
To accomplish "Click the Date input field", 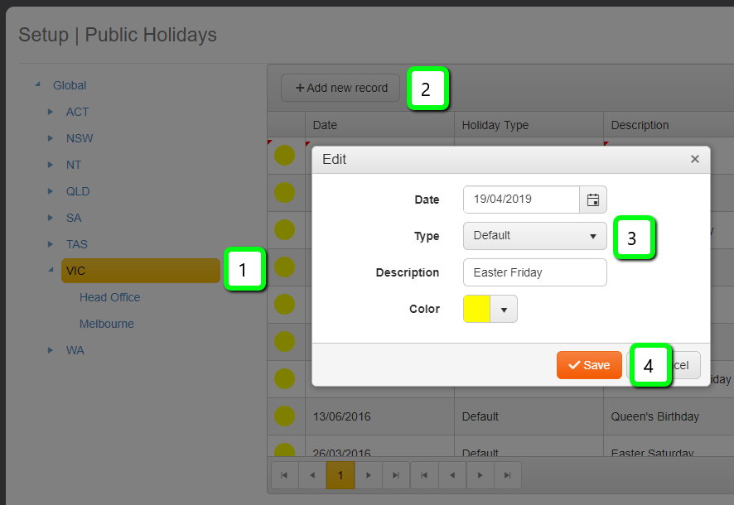I will click(521, 200).
